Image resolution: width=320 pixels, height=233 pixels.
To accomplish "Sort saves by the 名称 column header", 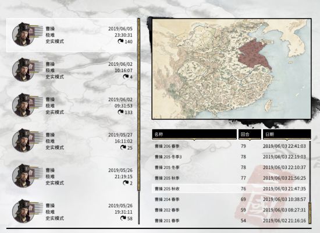I will click(194, 135).
